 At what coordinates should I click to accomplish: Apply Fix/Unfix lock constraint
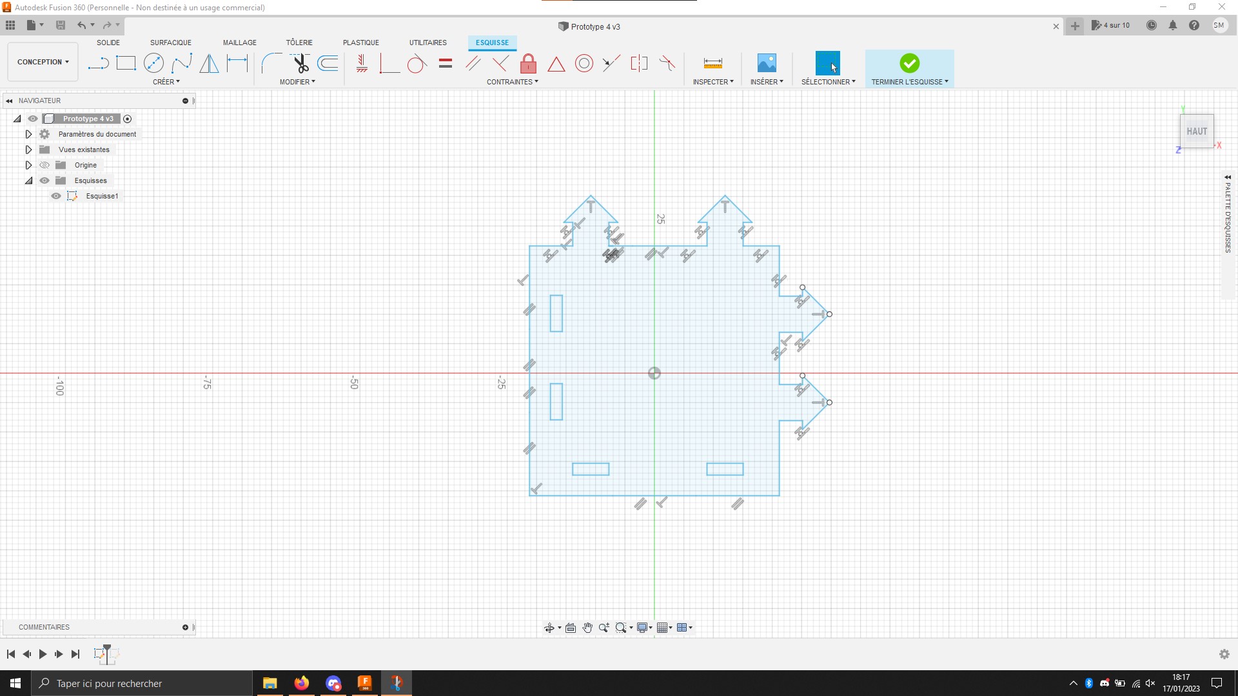click(x=528, y=63)
